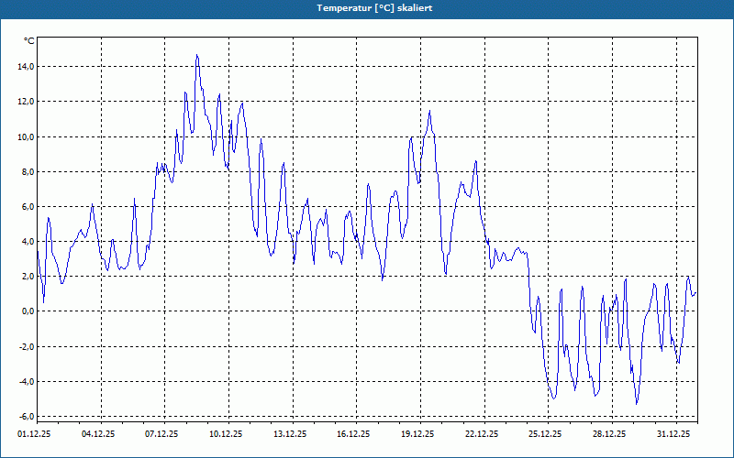Click the 12,0 y-axis label
Image resolution: width=734 pixels, height=458 pixels.
pos(27,102)
